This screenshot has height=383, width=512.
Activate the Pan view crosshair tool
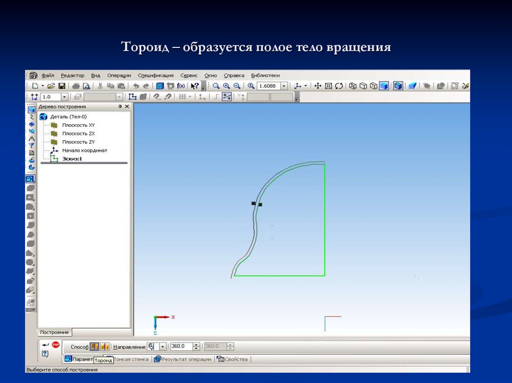pos(318,86)
